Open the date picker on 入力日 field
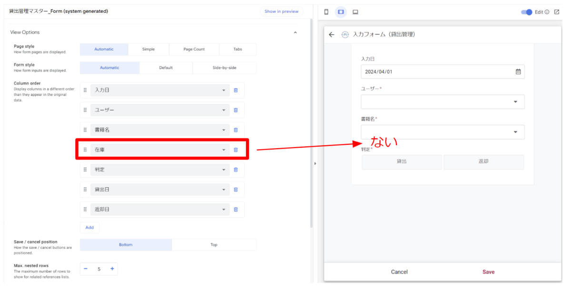The image size is (571, 293). coord(518,71)
